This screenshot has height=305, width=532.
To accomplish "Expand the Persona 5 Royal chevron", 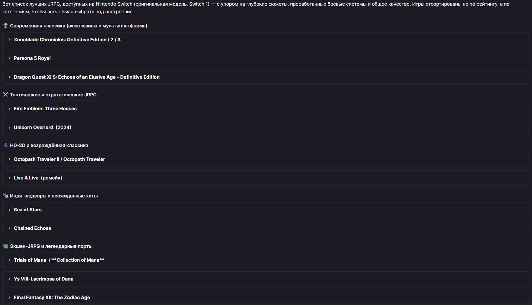I will [x=9, y=58].
